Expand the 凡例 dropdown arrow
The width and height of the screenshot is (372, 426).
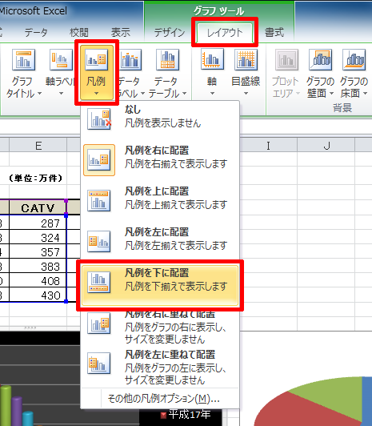click(x=97, y=94)
